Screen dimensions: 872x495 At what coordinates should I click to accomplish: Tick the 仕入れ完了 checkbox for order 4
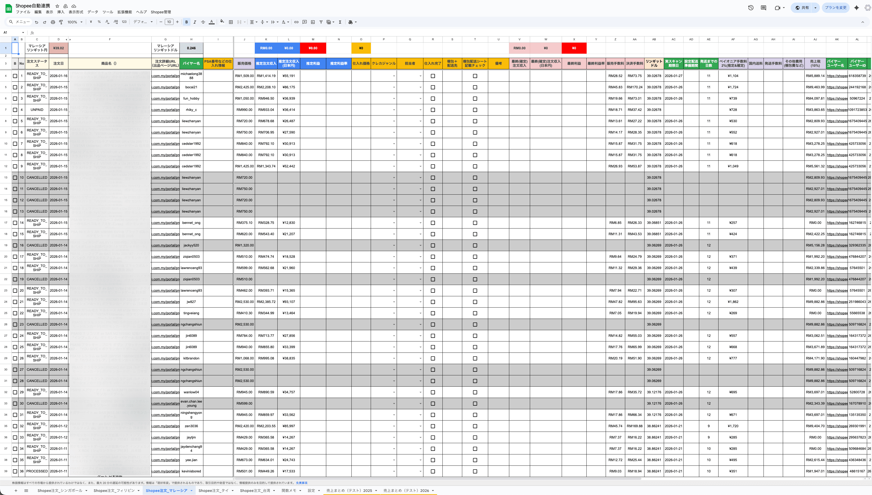433,110
